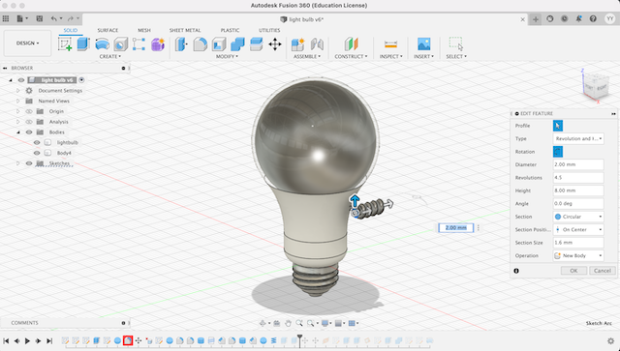Expand the Sketches folder
This screenshot has width=620, height=351.
point(17,163)
